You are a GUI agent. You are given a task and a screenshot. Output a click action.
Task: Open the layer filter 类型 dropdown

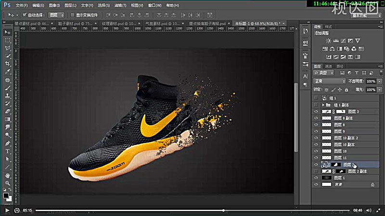coord(323,73)
